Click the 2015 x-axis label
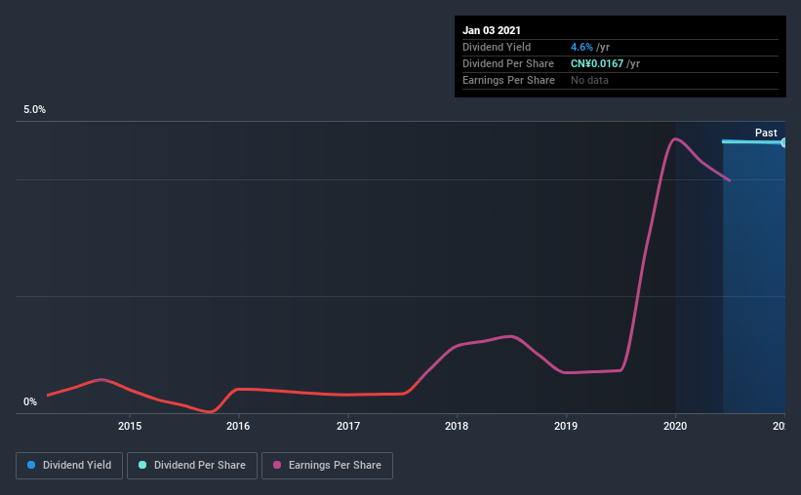The image size is (801, 495). [130, 426]
